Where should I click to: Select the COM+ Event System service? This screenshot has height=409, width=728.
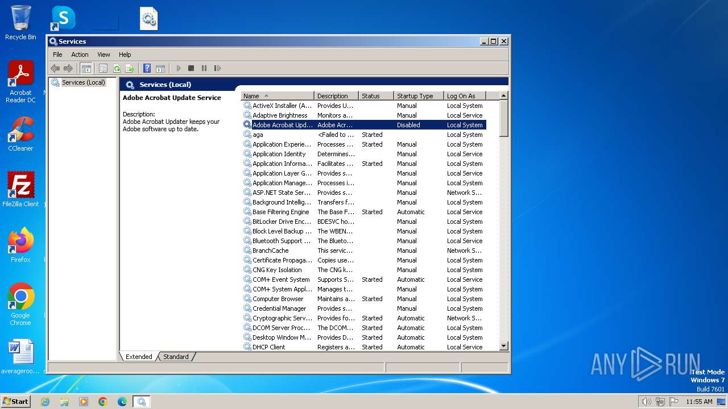point(363,279)
